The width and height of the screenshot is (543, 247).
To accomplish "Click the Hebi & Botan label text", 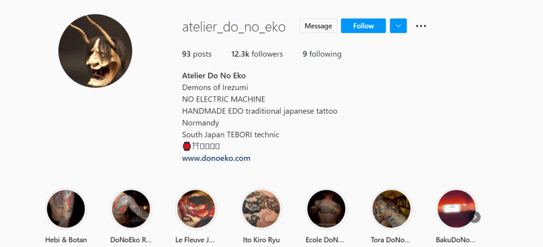I will [x=66, y=240].
